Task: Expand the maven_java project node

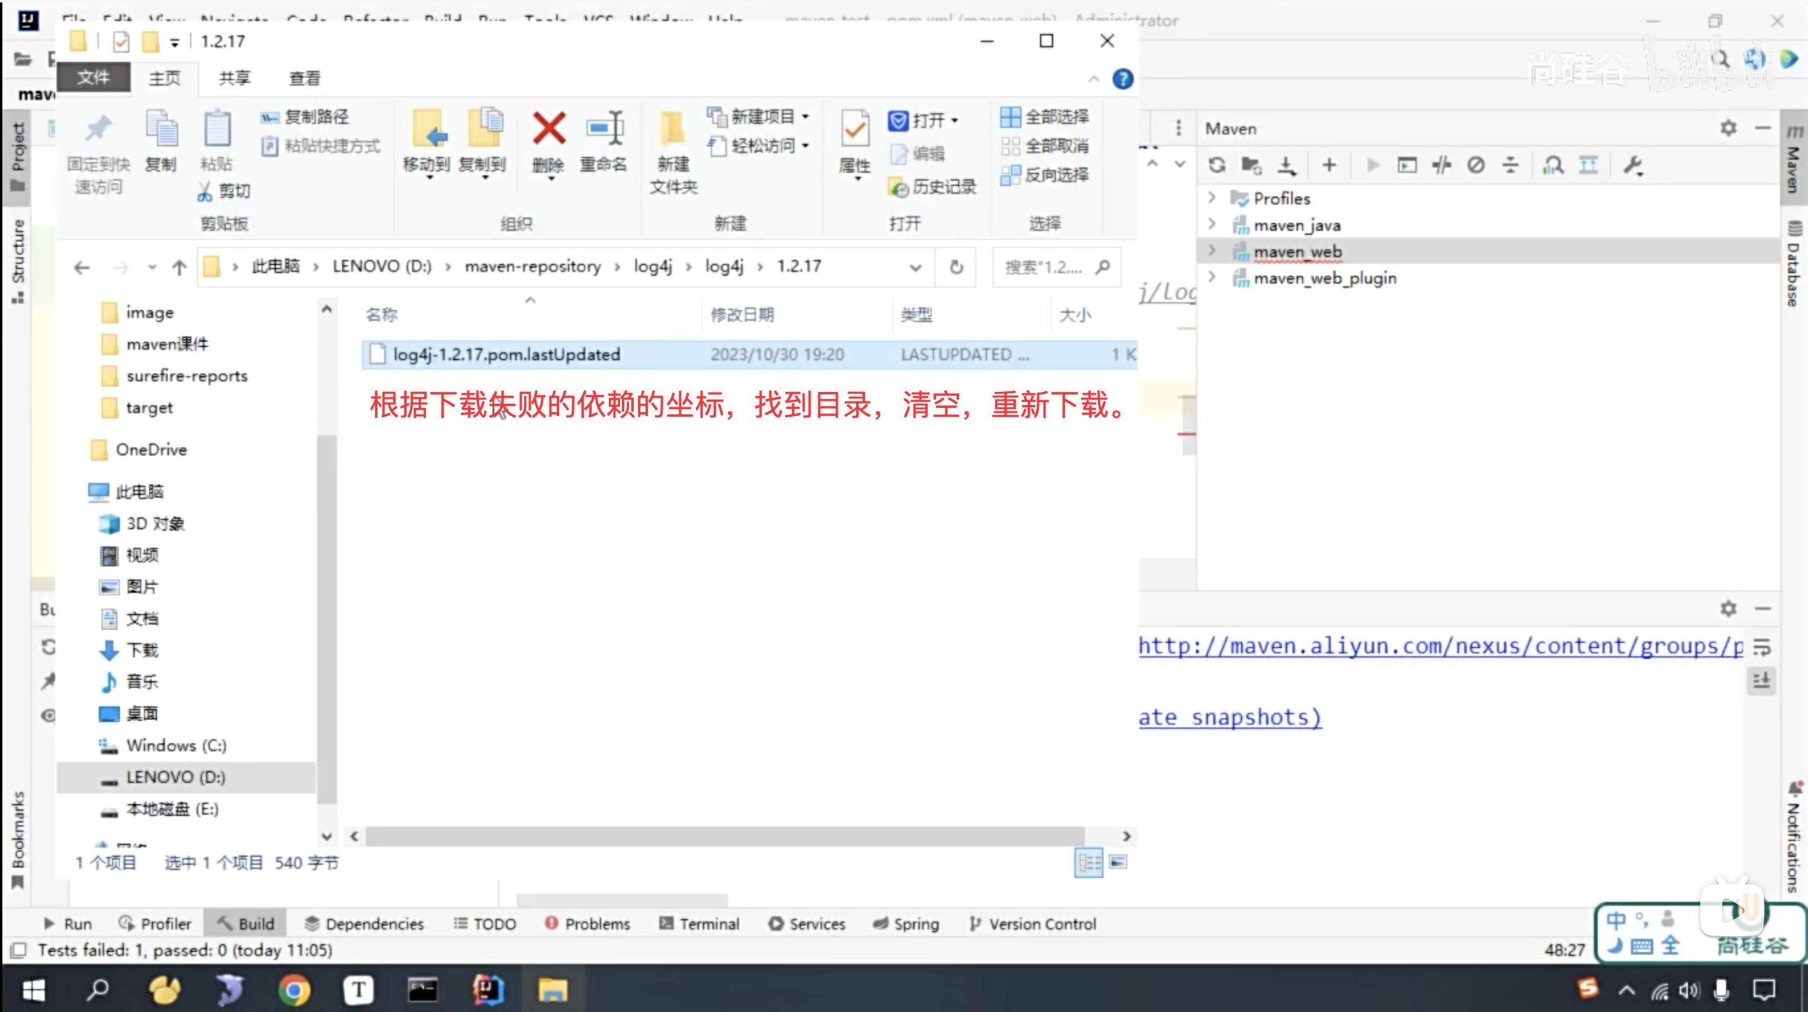Action: 1212,225
